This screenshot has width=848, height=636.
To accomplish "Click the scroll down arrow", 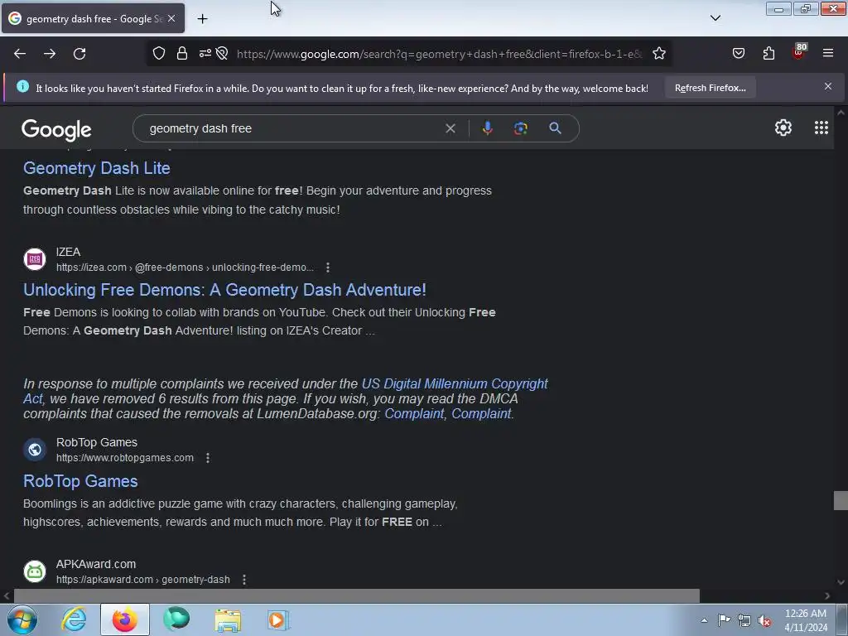I will tap(841, 582).
